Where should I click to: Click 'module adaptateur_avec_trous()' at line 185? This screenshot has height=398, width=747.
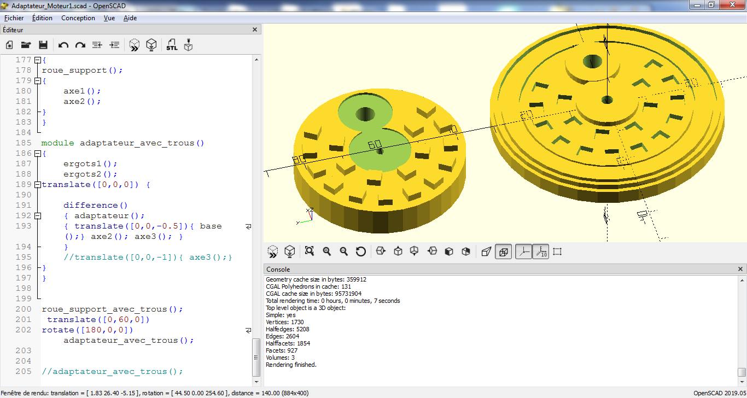(x=123, y=143)
